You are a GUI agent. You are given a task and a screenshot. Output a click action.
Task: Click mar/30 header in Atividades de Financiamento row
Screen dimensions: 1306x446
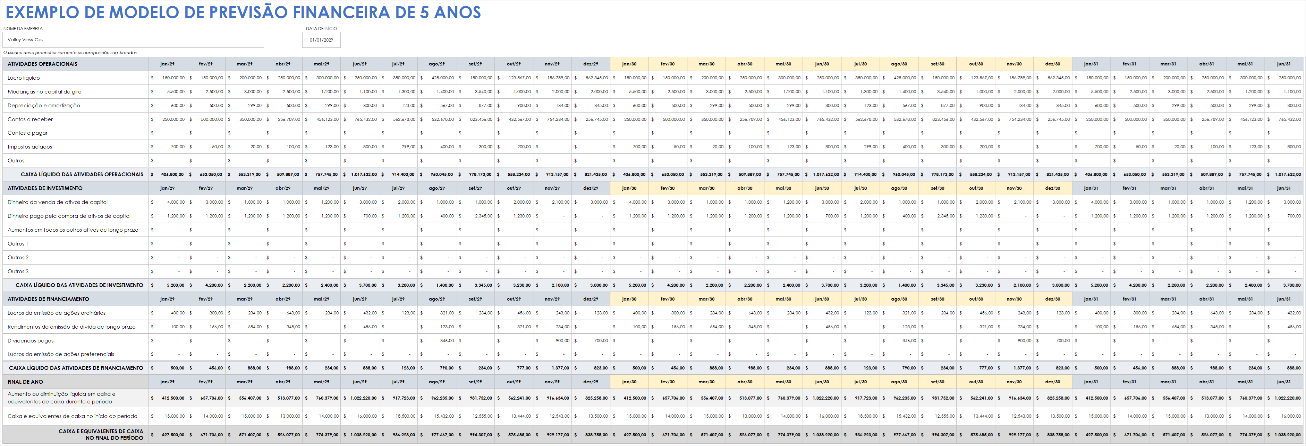click(706, 299)
